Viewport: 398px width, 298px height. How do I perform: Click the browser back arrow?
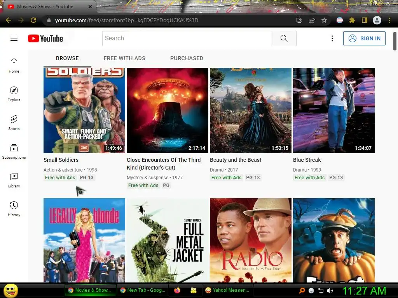pyautogui.click(x=9, y=20)
